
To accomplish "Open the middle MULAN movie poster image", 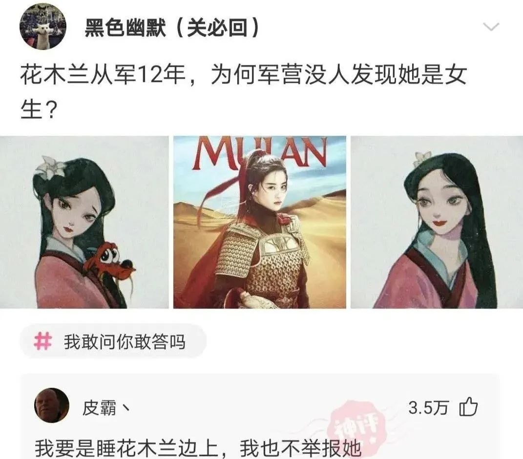I will pos(260,222).
